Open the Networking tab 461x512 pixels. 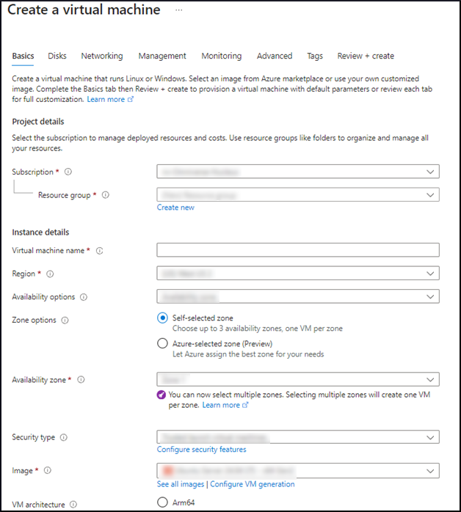[102, 56]
